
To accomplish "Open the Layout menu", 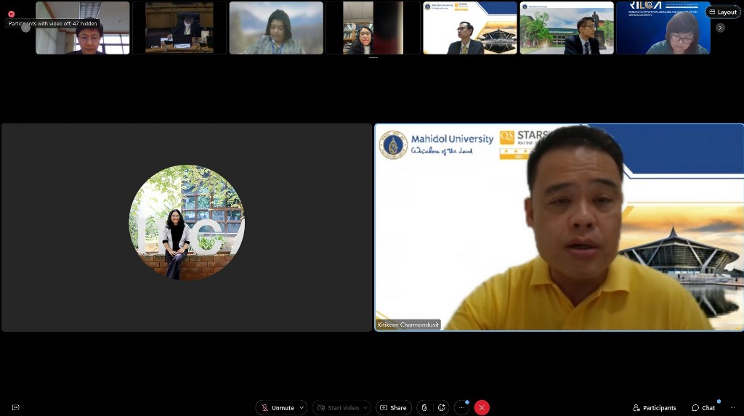I will point(723,12).
